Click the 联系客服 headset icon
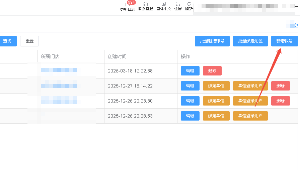This screenshot has width=300, height=170. pyautogui.click(x=146, y=4)
